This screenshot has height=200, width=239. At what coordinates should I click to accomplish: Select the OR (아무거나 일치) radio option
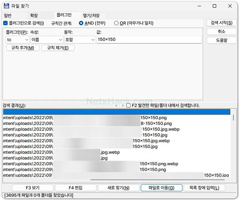(116, 23)
